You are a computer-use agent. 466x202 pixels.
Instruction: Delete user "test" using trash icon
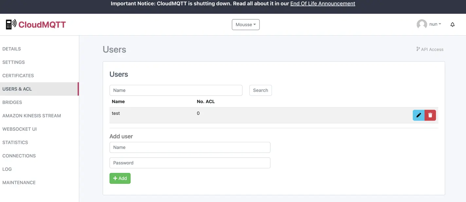tap(430, 115)
